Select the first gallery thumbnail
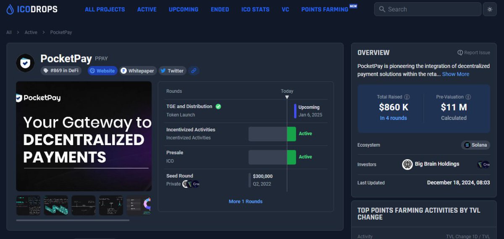This screenshot has height=239, width=504. point(29,205)
